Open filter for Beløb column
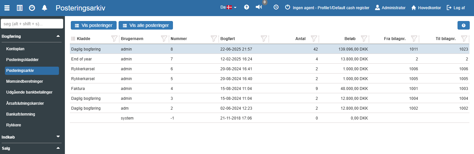Screen dimensions: 474x154 (364, 39)
